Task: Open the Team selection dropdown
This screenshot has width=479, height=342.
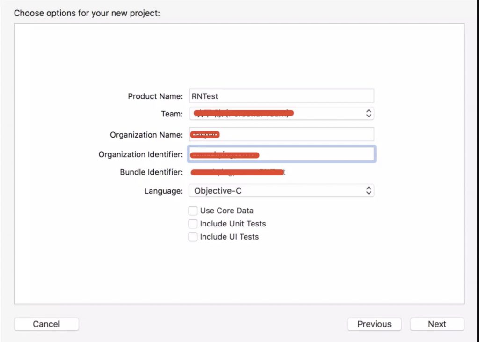Action: [x=281, y=113]
